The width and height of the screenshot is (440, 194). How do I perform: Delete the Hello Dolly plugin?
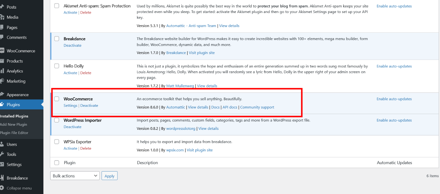click(x=86, y=73)
